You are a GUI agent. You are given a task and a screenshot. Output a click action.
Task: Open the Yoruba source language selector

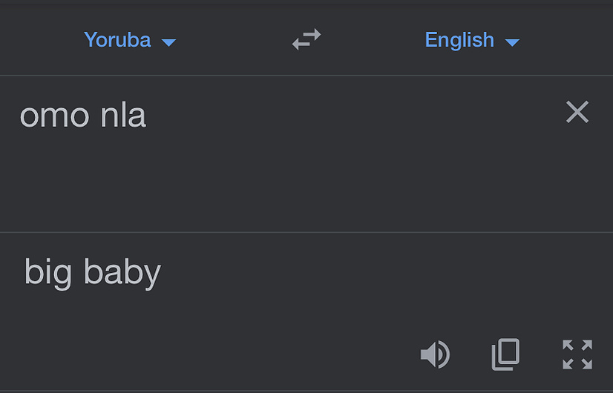pyautogui.click(x=130, y=40)
